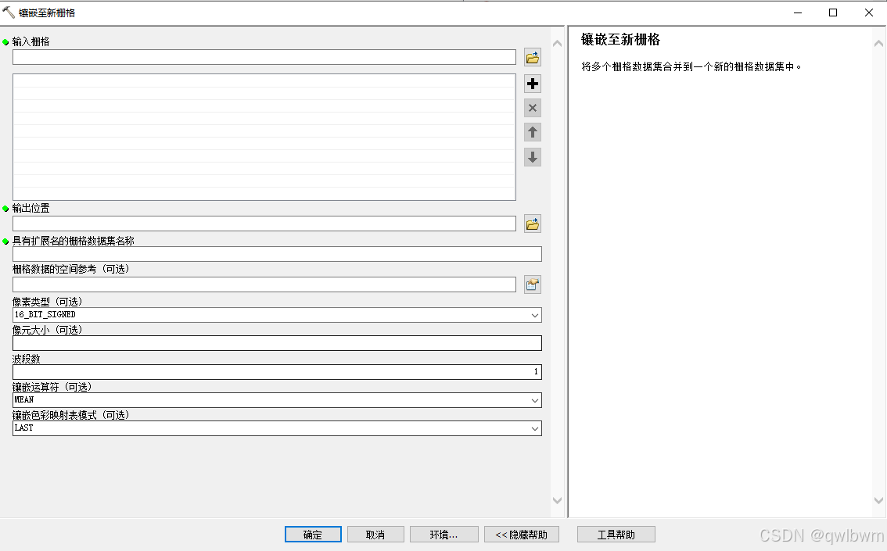Focus the 波段数 field showing 1

click(277, 371)
